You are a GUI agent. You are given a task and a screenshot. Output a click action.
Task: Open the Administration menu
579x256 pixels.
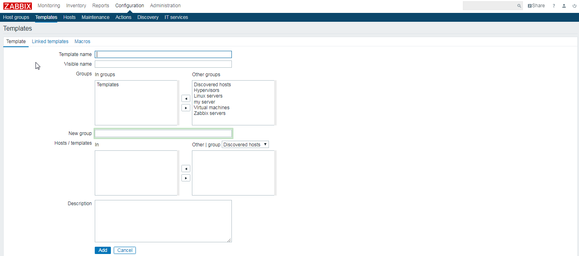click(x=165, y=6)
